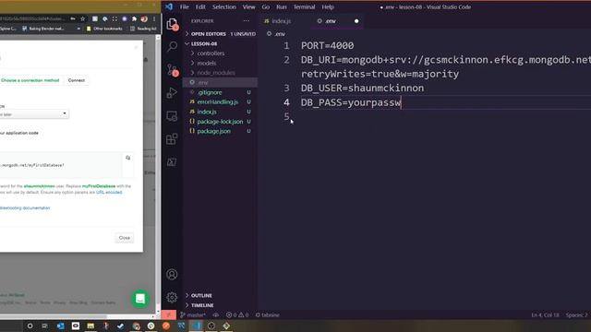Open the Run and Debug view
The height and width of the screenshot is (332, 591).
172,92
